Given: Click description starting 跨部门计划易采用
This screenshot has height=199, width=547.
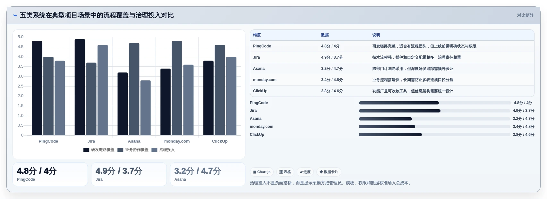Looking at the screenshot, I should [x=413, y=69].
